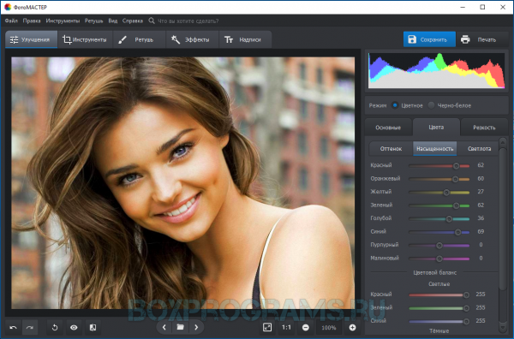The image size is (514, 339).
Task: Open the Инструменты menu
Action: [x=63, y=21]
